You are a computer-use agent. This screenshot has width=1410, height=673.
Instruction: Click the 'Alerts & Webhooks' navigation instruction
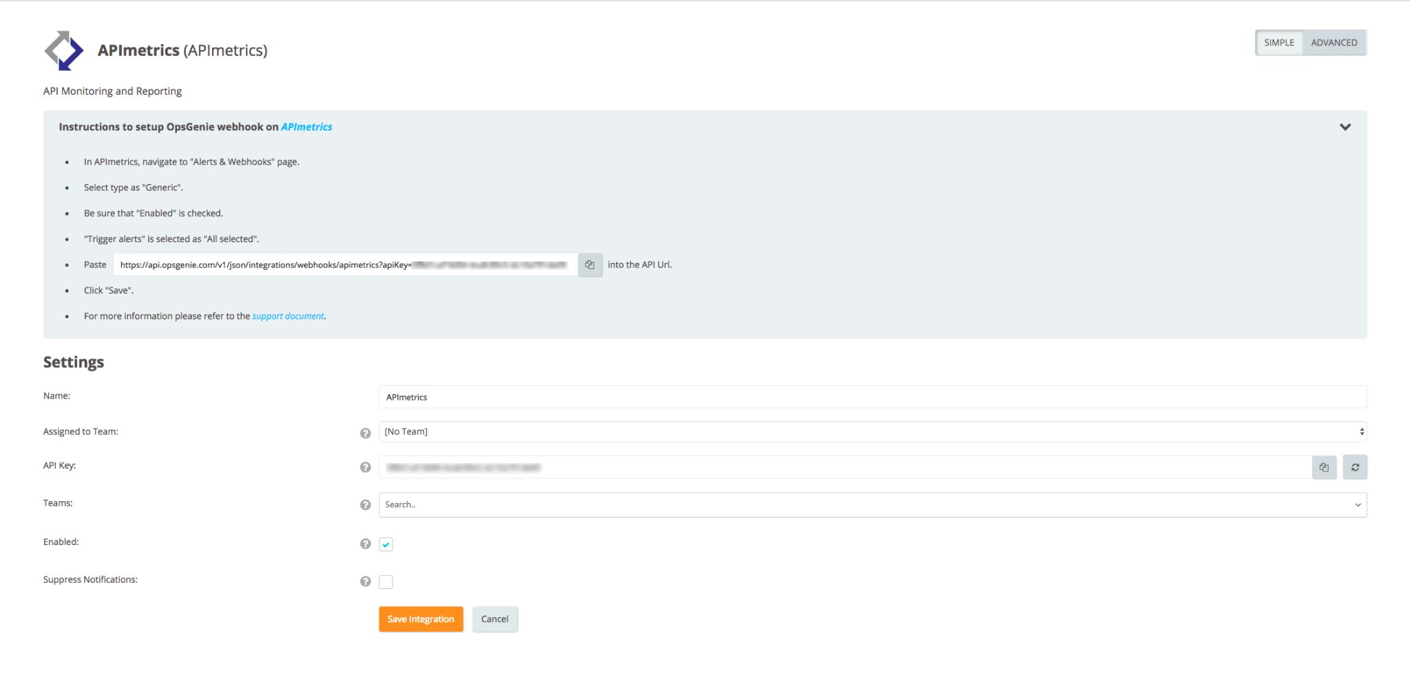[x=191, y=162]
